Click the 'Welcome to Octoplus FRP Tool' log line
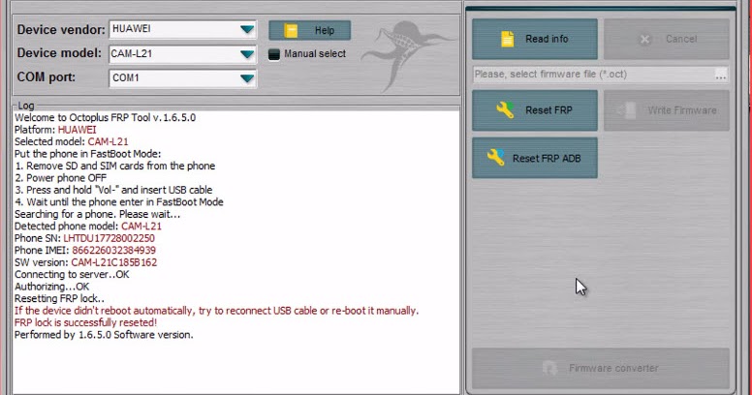 click(105, 117)
